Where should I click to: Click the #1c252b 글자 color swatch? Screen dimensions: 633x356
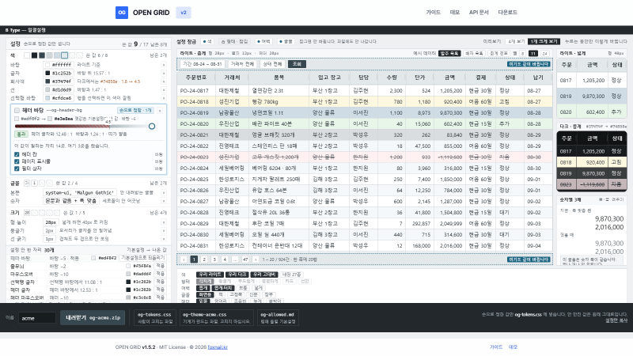pos(47,73)
